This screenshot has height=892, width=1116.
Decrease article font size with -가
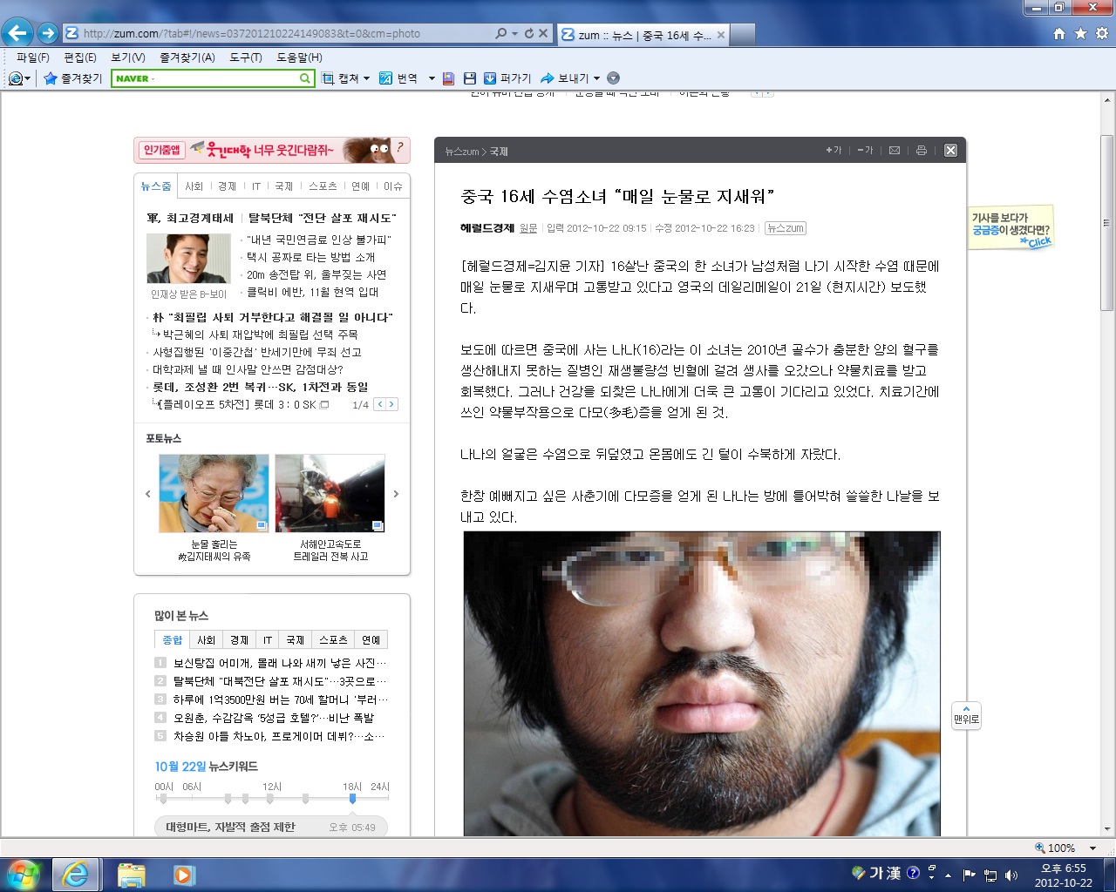[865, 151]
